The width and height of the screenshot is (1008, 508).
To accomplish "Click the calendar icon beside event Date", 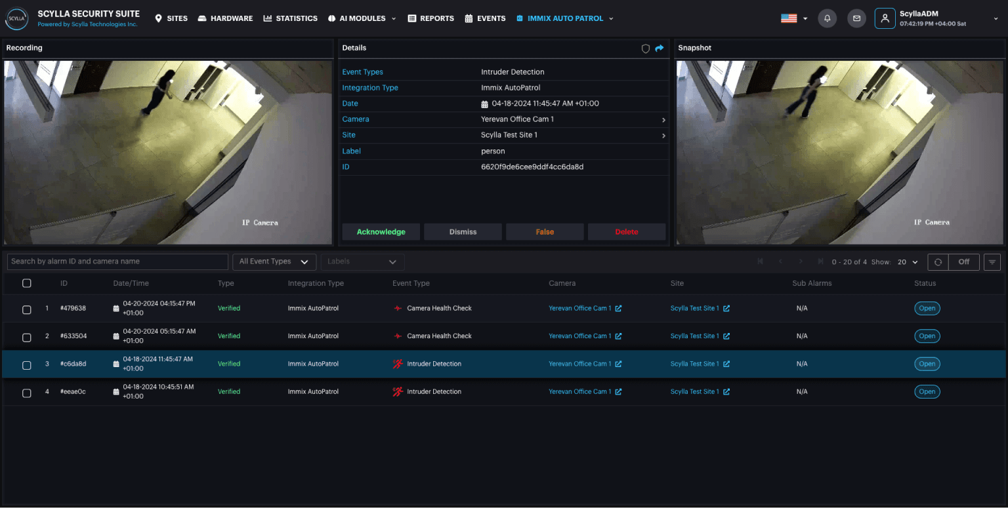I will click(485, 104).
